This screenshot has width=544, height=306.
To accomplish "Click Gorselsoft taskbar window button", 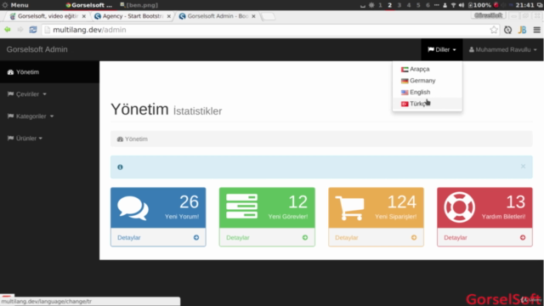I will pyautogui.click(x=88, y=5).
